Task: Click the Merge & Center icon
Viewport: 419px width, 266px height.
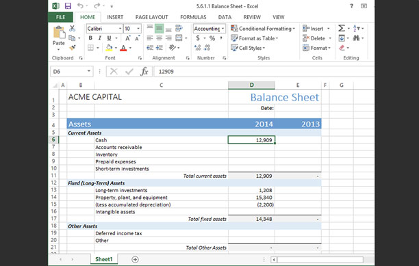Action: tap(179, 38)
